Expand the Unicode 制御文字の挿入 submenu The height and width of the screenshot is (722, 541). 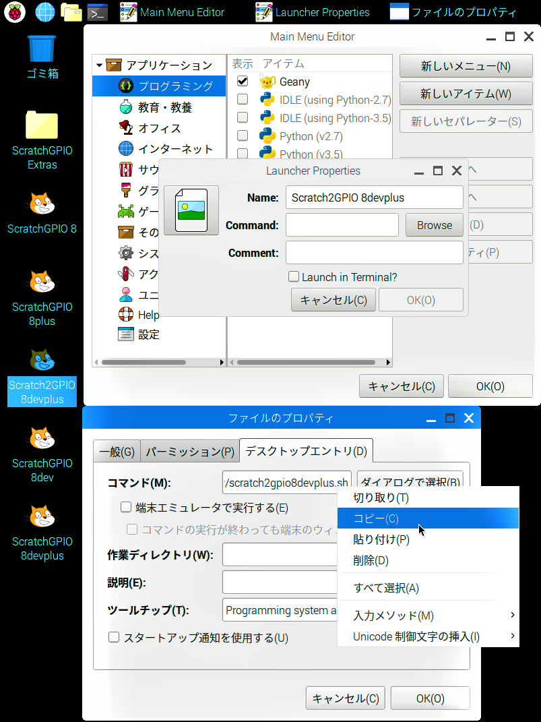[428, 637]
